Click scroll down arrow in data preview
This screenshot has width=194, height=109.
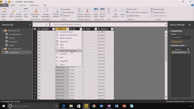[x=166, y=96]
